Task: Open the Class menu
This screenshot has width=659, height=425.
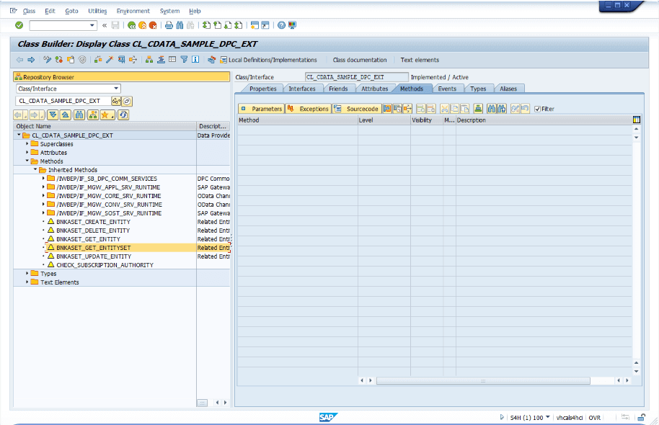Action: coord(29,11)
